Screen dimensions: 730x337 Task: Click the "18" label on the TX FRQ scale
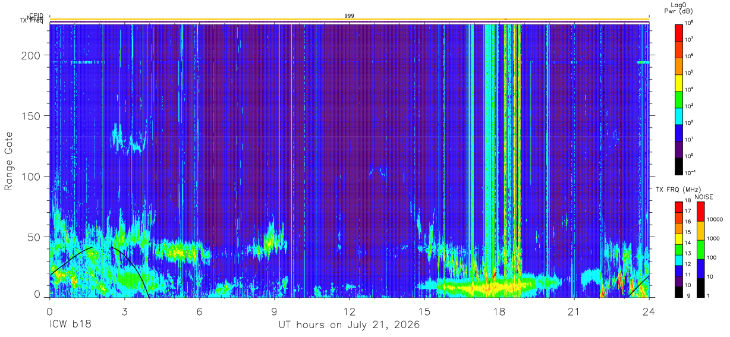pos(688,200)
